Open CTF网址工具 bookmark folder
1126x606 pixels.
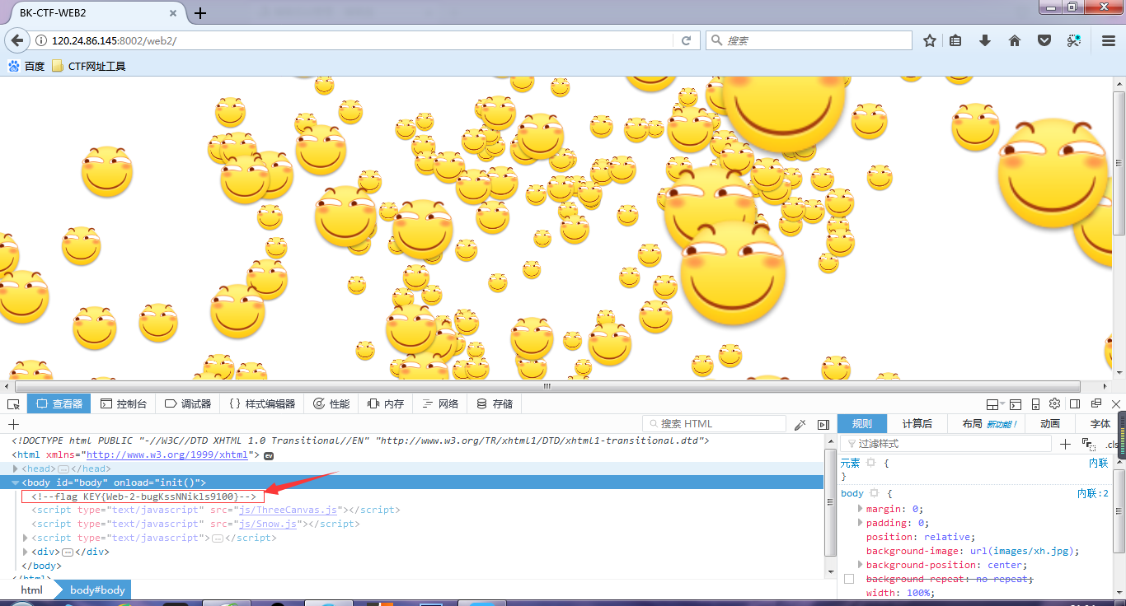(88, 66)
